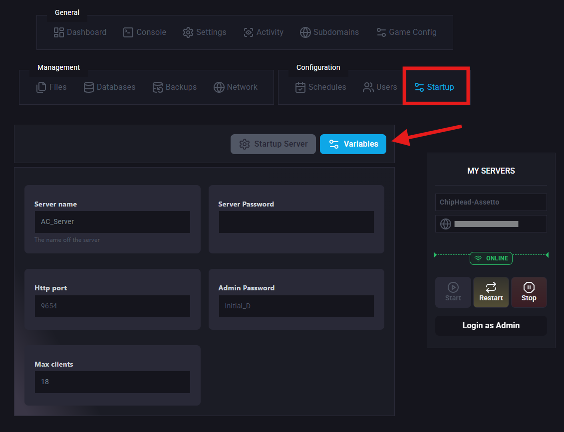The width and height of the screenshot is (564, 432).
Task: Click the gear icon in Startup Server button
Action: click(245, 144)
